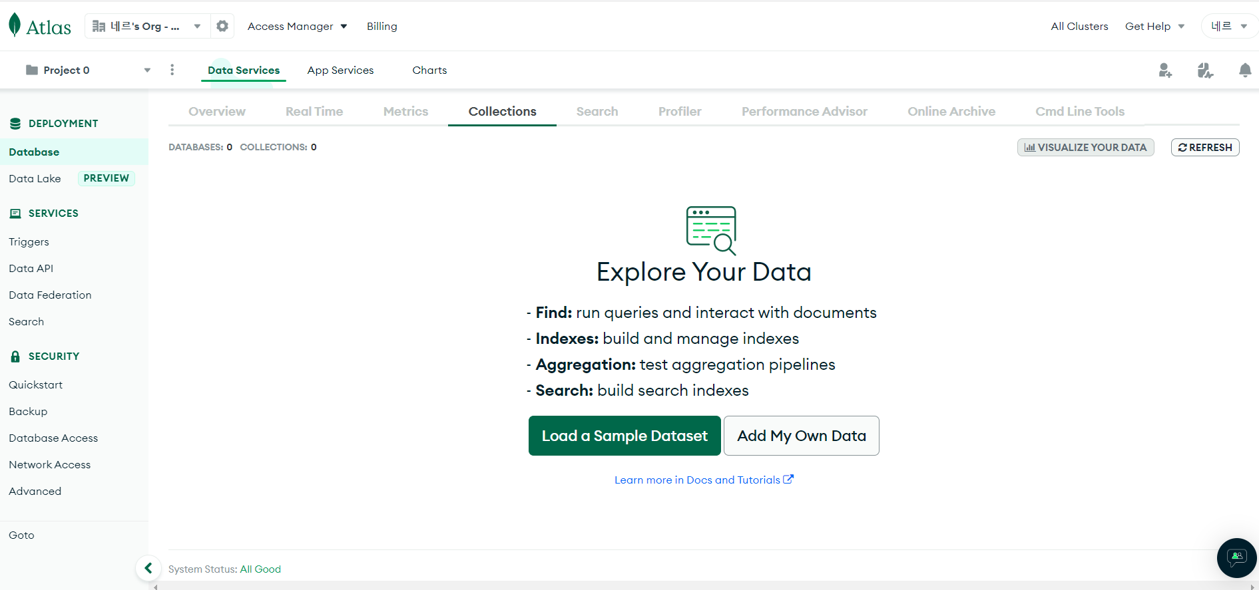Open the user account menu 네르
Image resolution: width=1259 pixels, height=590 pixels.
click(1229, 27)
